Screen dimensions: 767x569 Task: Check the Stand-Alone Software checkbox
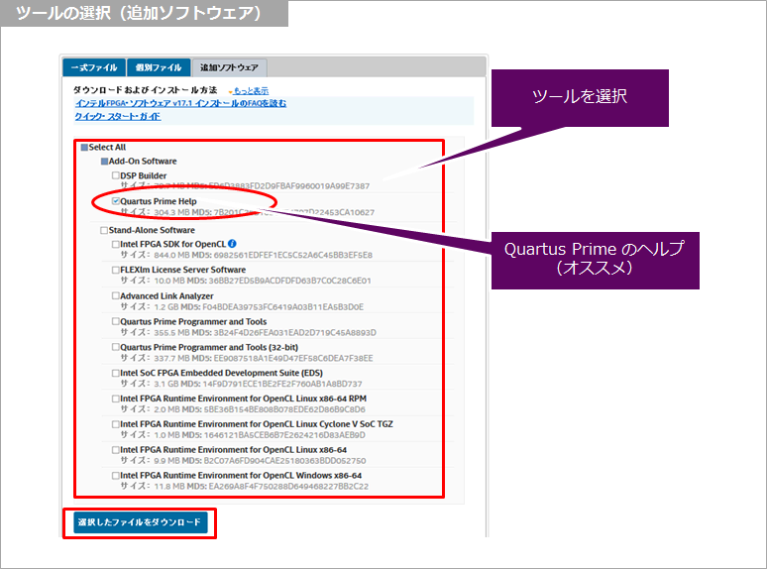[x=104, y=230]
